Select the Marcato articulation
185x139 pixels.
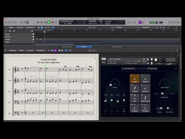135,108
